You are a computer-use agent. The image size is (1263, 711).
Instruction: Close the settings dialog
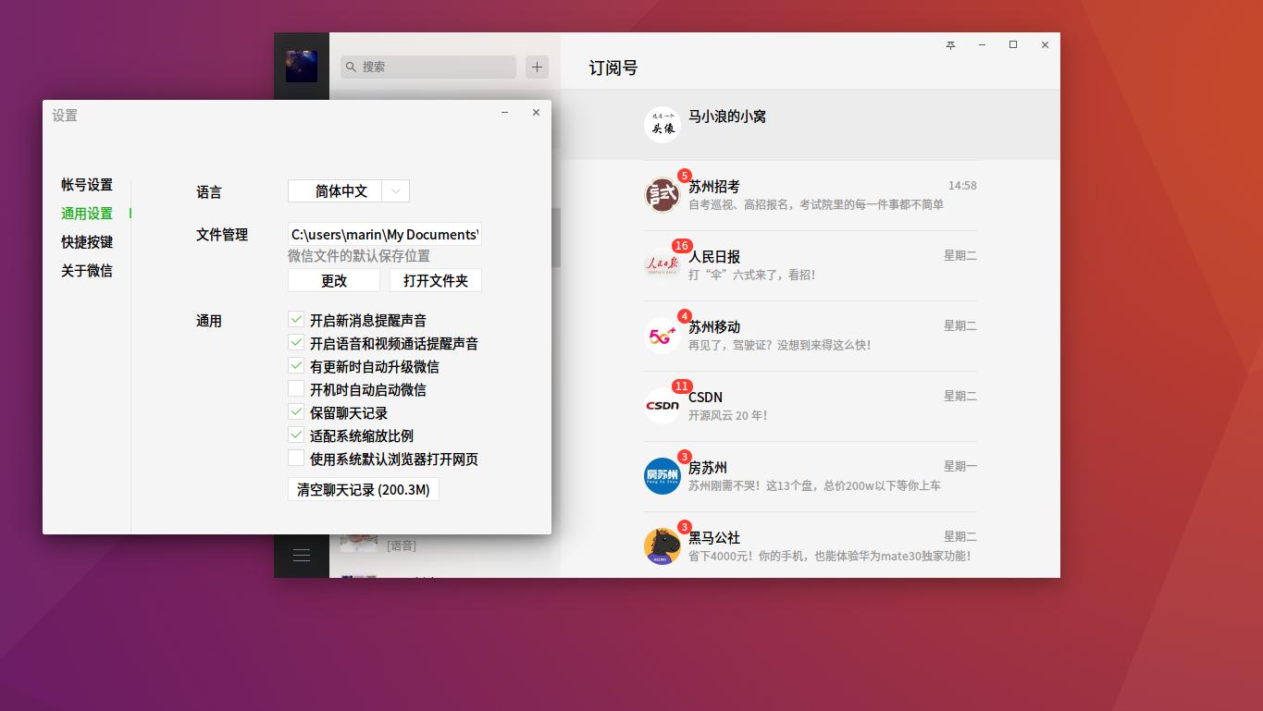point(536,113)
